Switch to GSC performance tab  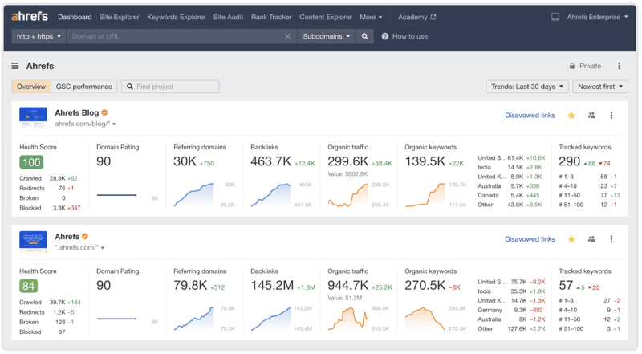(84, 87)
